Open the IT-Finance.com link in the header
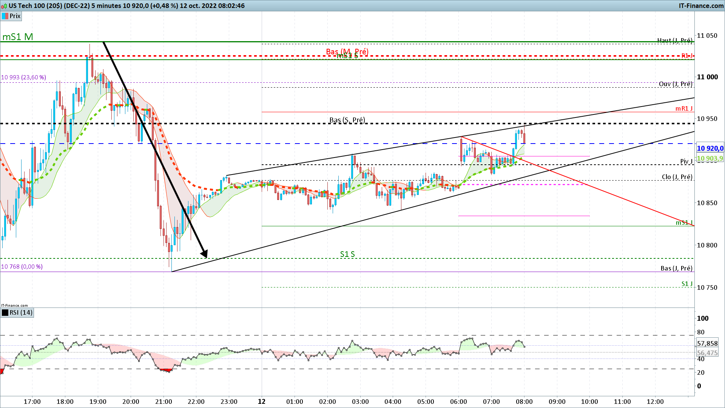This screenshot has height=408, width=725. 701,6
